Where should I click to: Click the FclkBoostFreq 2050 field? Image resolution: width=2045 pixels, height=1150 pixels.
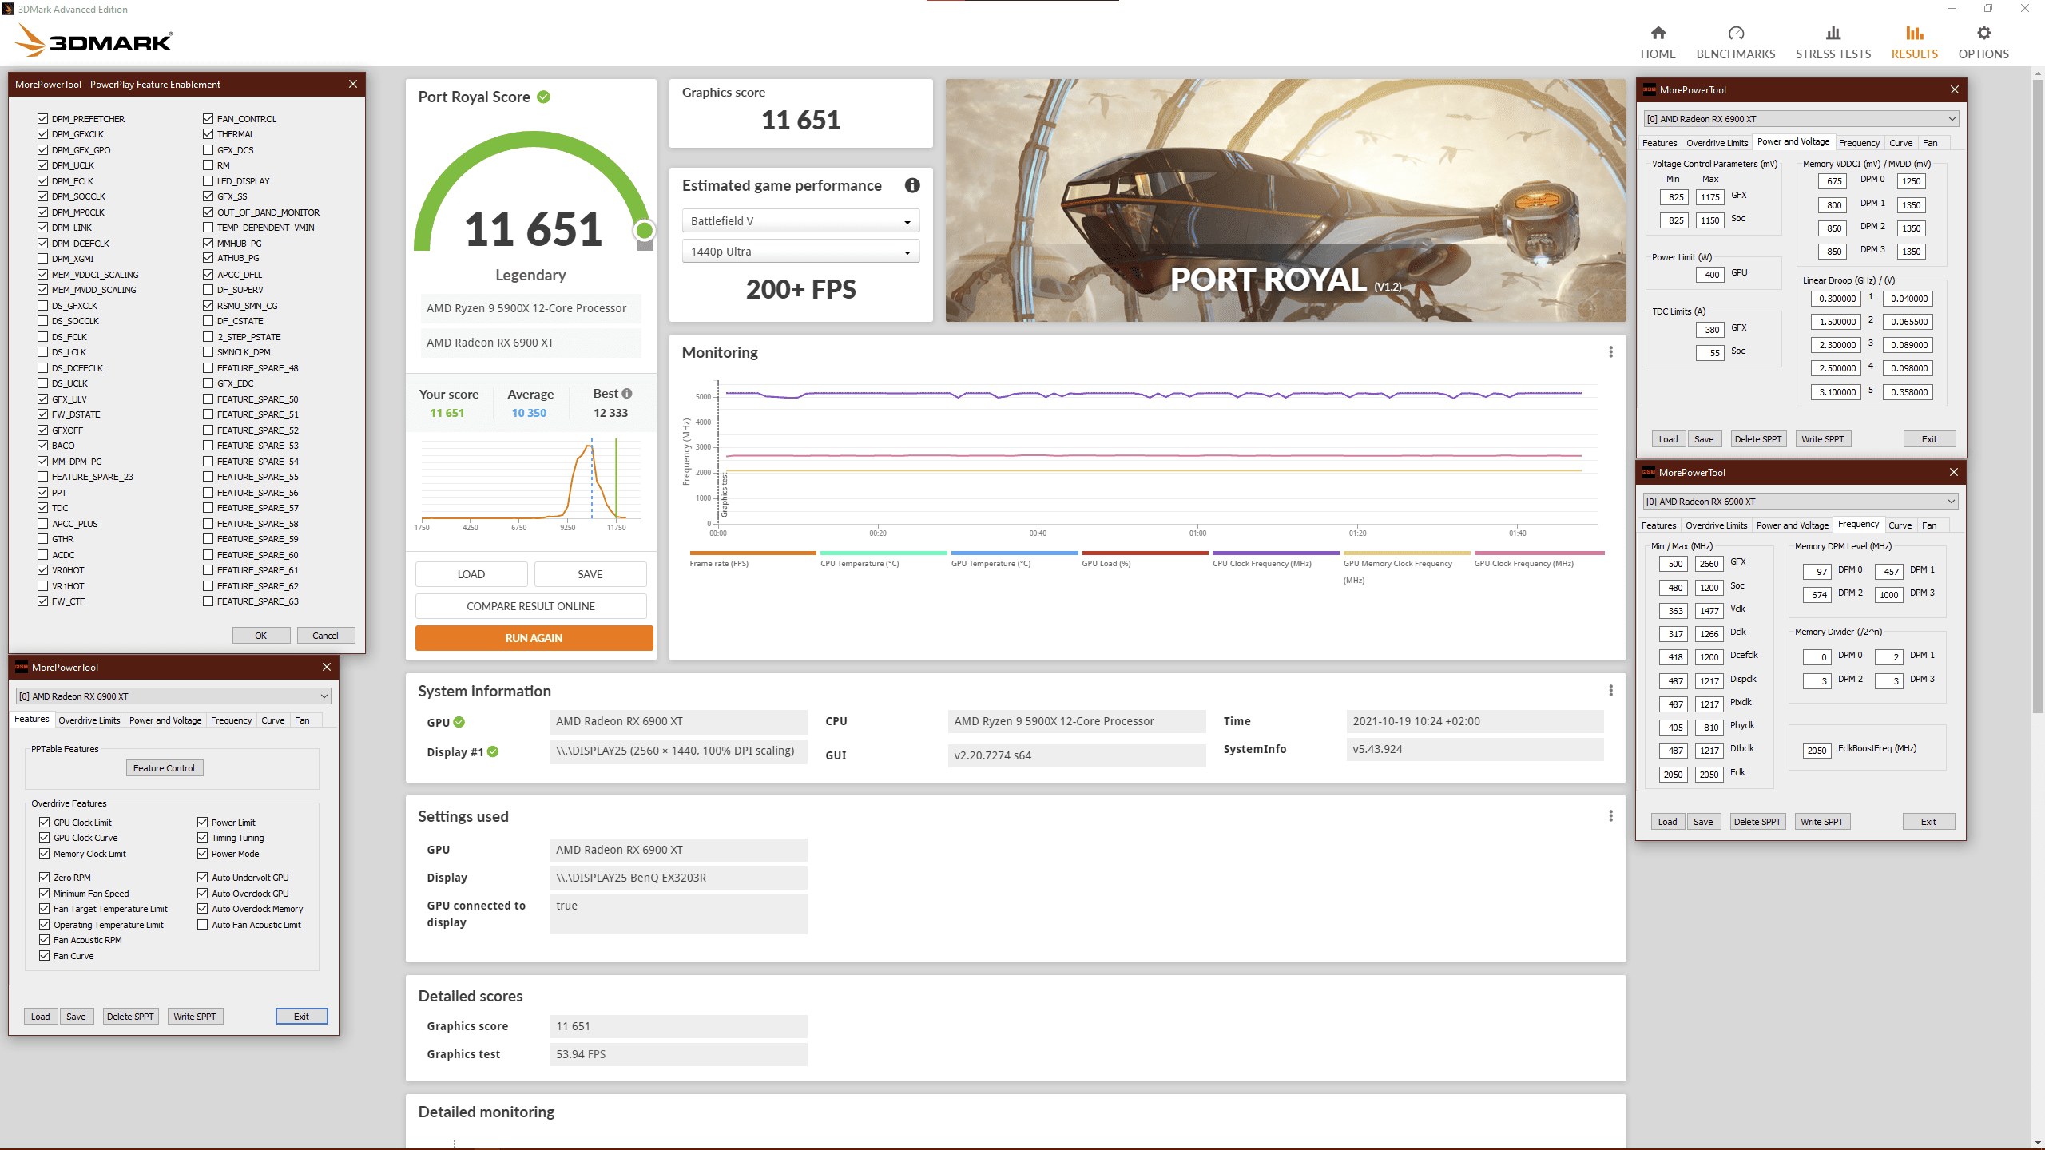pos(1817,751)
